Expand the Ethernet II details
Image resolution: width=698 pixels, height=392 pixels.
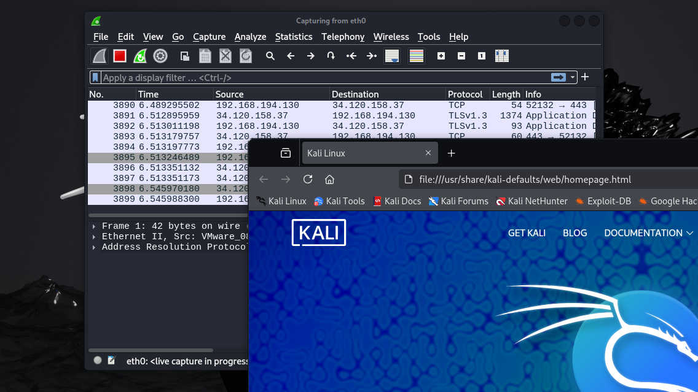coord(94,237)
